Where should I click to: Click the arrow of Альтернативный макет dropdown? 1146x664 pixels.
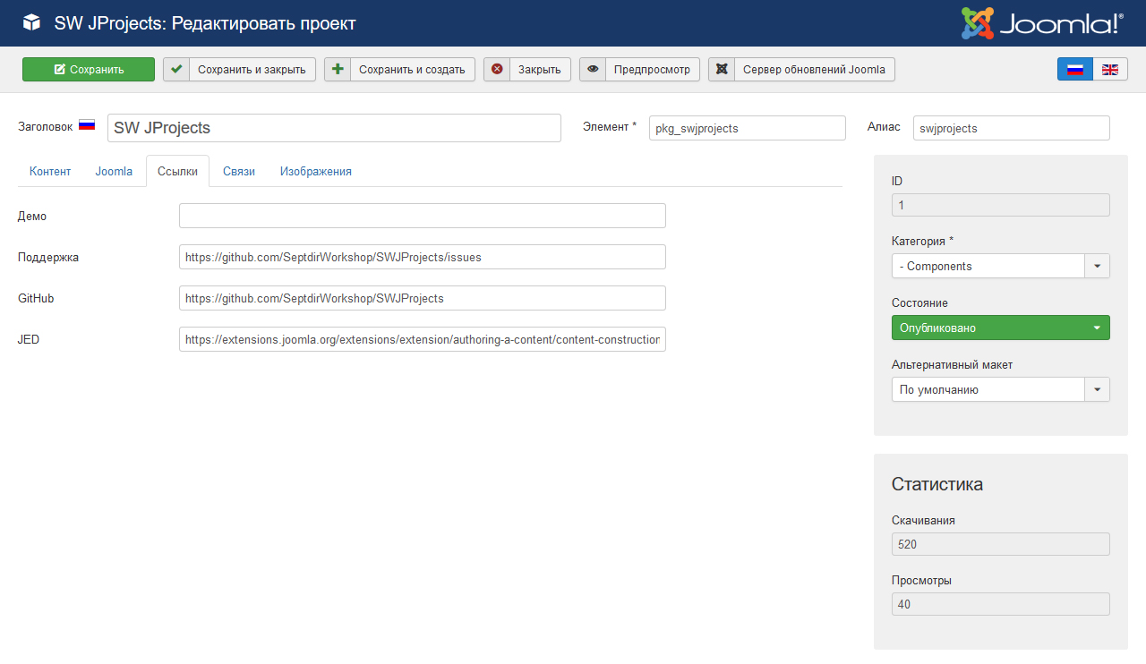point(1098,389)
